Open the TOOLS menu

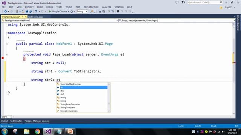click(69, 7)
